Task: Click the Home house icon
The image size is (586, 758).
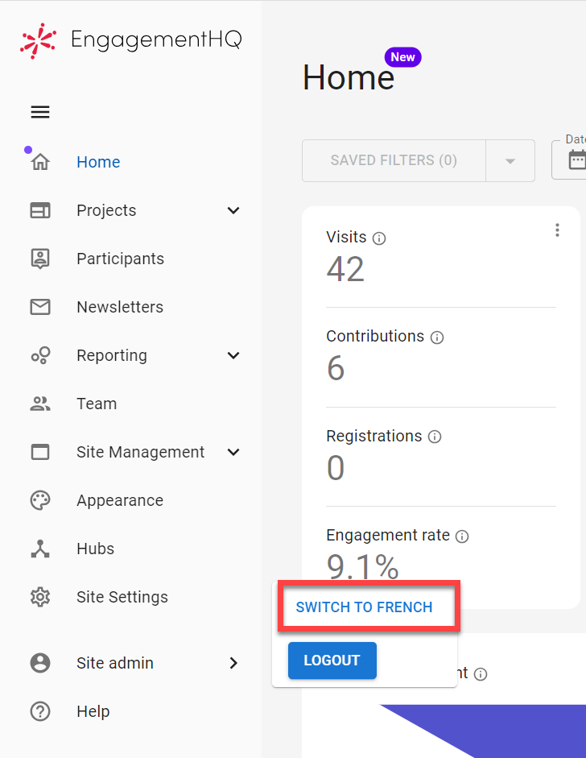Action: pyautogui.click(x=40, y=161)
